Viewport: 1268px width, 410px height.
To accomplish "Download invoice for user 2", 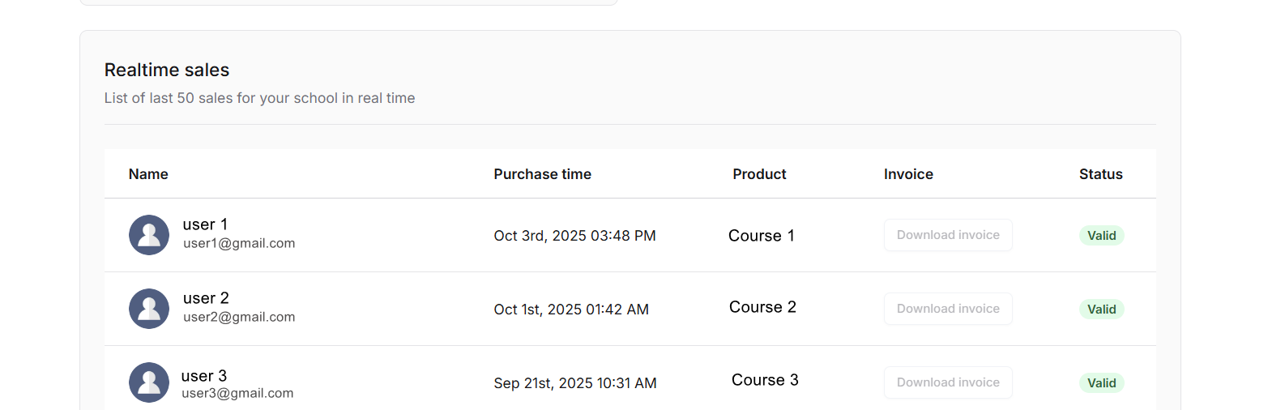I will click(947, 309).
